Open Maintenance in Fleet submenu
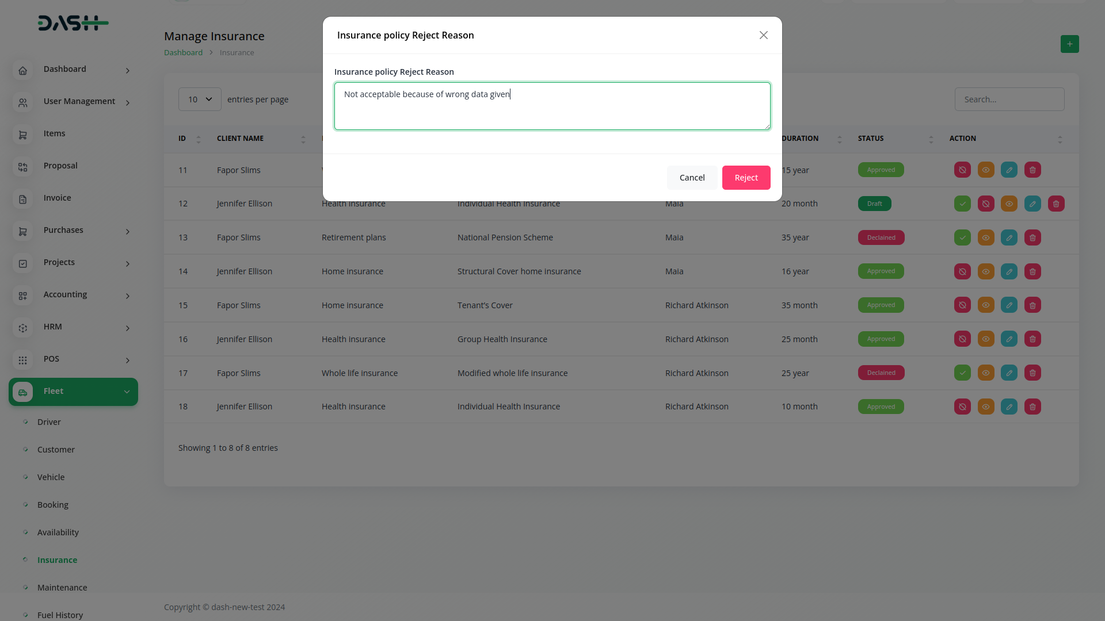 [62, 588]
